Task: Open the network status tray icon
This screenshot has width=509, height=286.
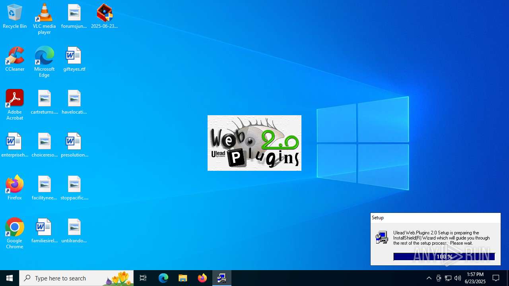Action: [448, 278]
